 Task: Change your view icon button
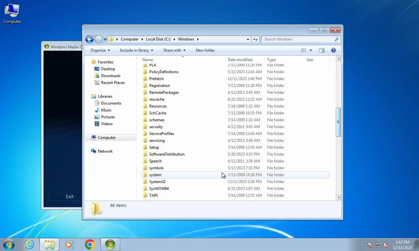click(x=304, y=50)
